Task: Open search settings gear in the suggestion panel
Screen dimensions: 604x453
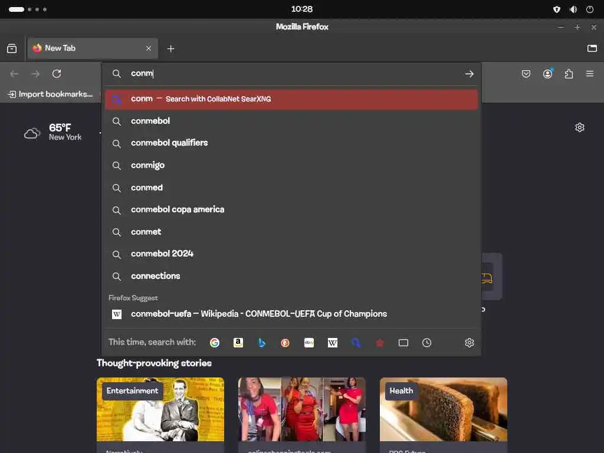Action: pyautogui.click(x=469, y=343)
